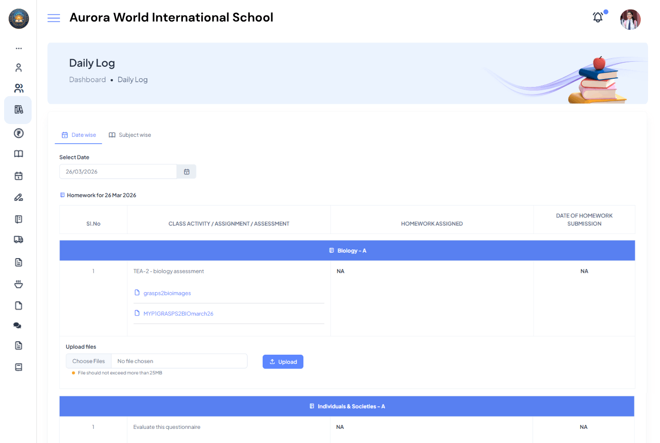Click Choose Files to attach homework
The image size is (660, 443).
click(88, 361)
